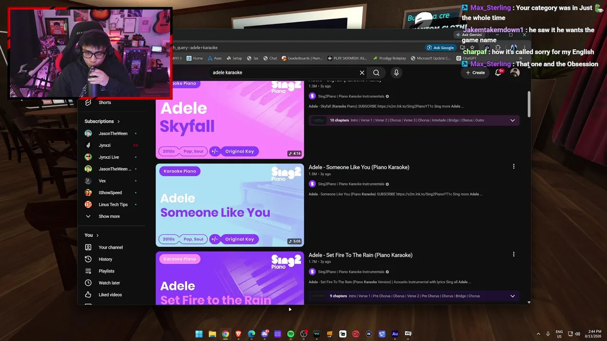
Task: Click the Ask Gemini button in Chrome
Action: [x=469, y=35]
